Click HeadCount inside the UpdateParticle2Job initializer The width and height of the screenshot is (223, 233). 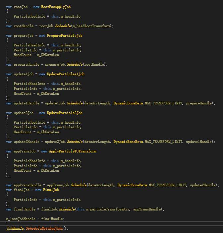tap(23, 132)
